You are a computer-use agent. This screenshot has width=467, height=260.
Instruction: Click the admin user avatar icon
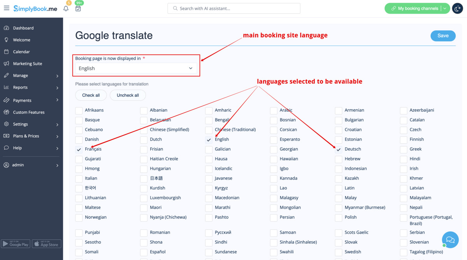(x=6, y=165)
